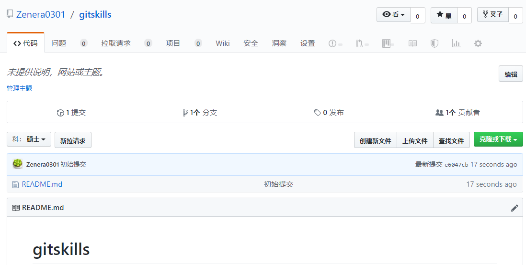Open the issues icon in the nav row
The height and width of the screenshot is (265, 526).
click(332, 43)
